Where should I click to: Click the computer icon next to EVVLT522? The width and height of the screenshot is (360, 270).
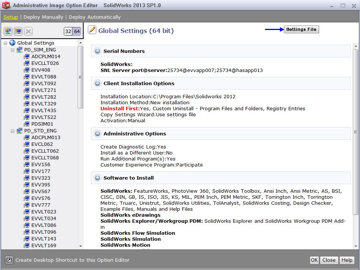point(27,117)
